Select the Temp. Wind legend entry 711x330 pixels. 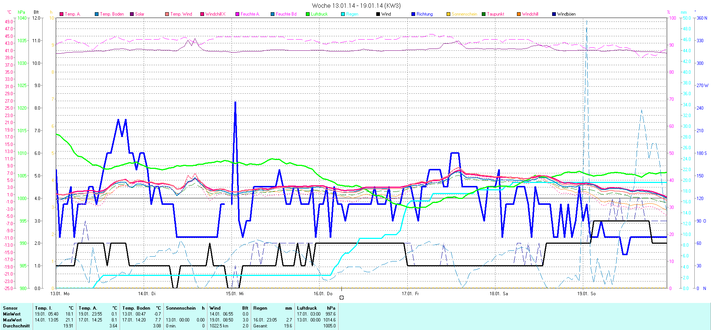pyautogui.click(x=181, y=14)
